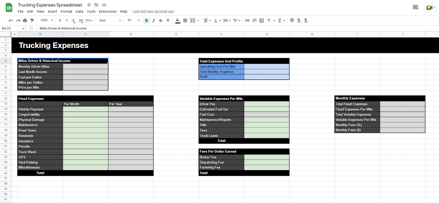Select the Vehicle Payment Per Month cell

click(86, 109)
